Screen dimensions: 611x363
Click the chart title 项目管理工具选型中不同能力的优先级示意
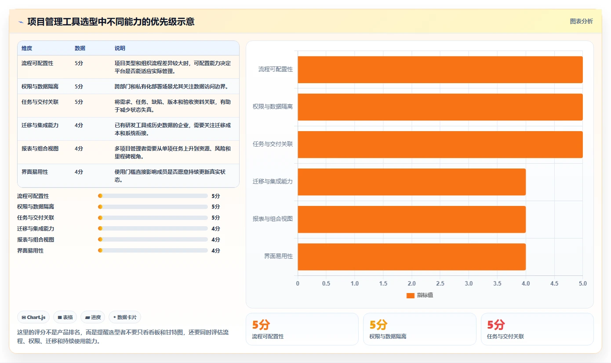(x=111, y=22)
